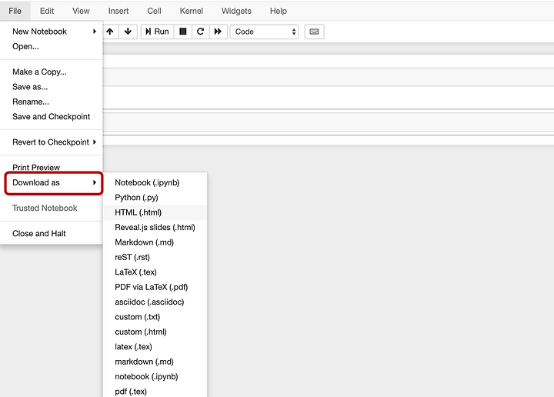Image resolution: width=554 pixels, height=397 pixels.
Task: Open the Help menu
Action: 279,11
